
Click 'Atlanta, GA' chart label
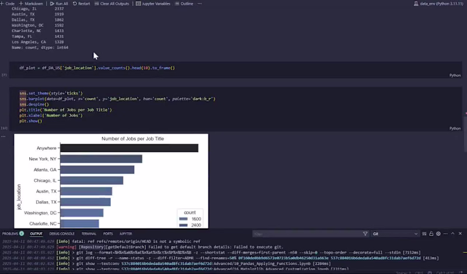pos(45,170)
